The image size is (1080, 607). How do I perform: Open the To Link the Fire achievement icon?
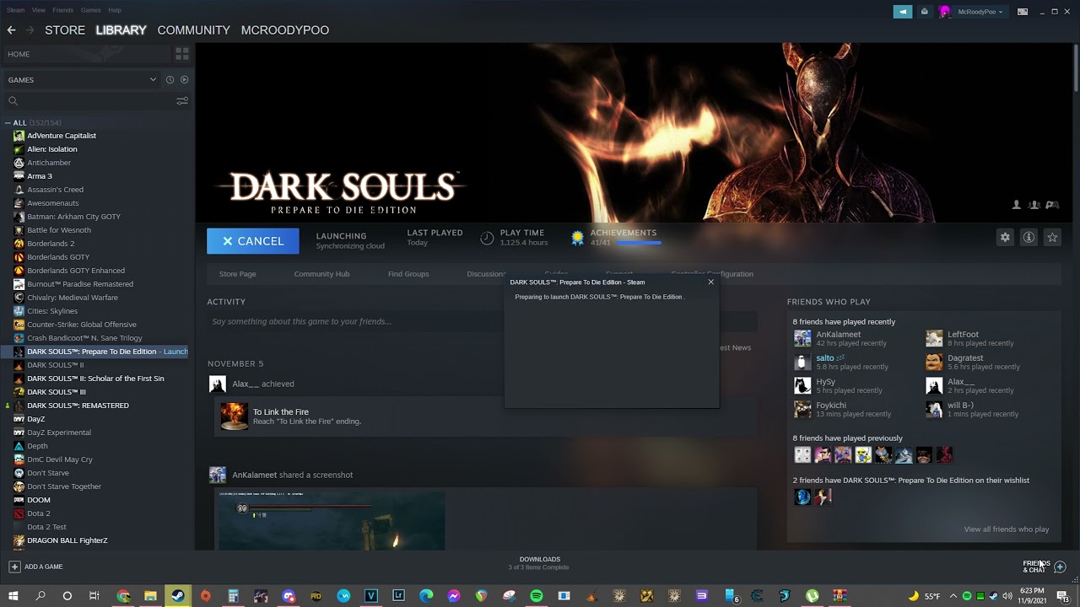(x=234, y=416)
